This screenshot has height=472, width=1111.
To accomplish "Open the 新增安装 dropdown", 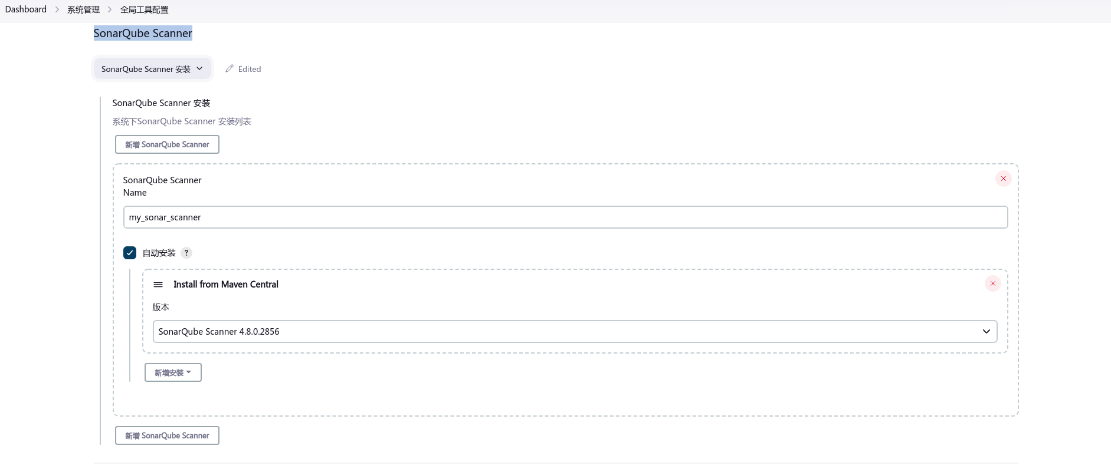I will coord(173,372).
